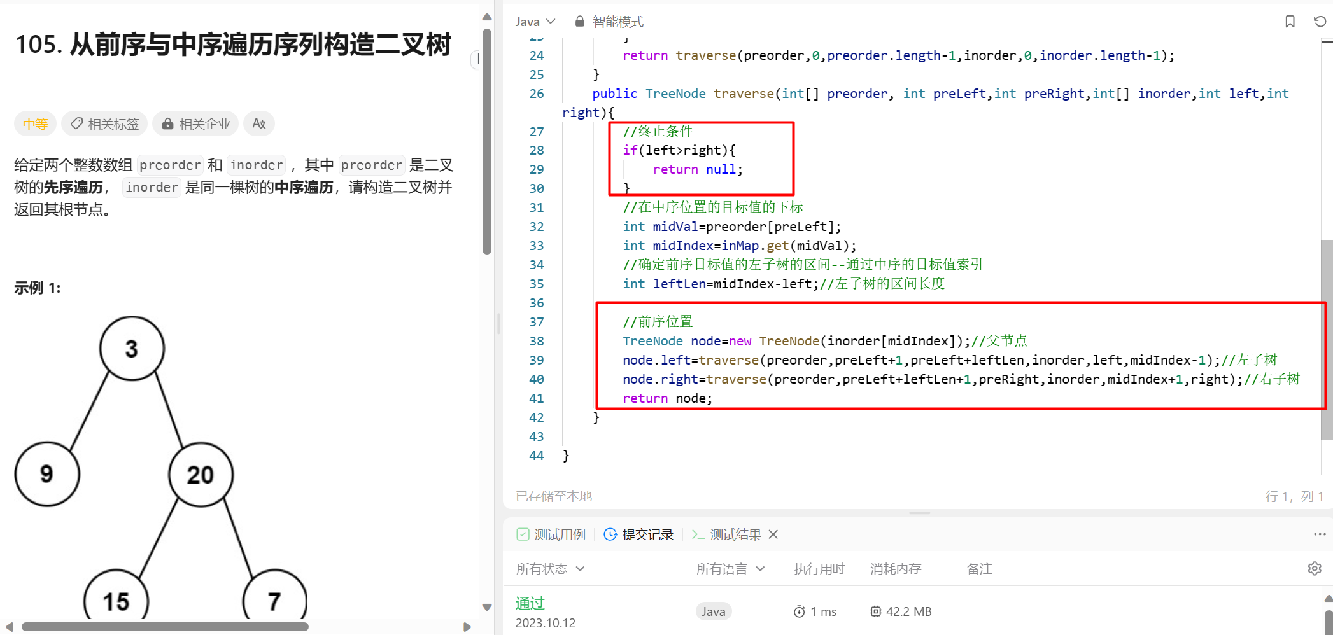Click the problem title 从前序与中序遍历序列构造二叉树
This screenshot has height=635, width=1333.
(260, 45)
